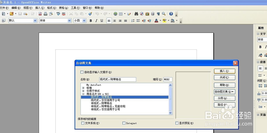Click the Background Color bucket icon

point(172,21)
